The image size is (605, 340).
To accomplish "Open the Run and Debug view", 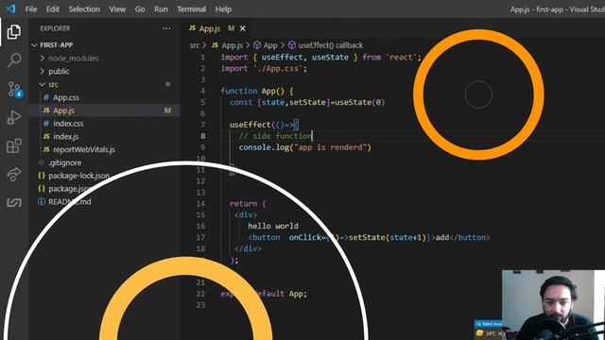I will (x=14, y=117).
